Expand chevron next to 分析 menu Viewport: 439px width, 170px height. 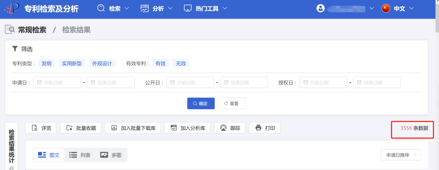coord(170,8)
